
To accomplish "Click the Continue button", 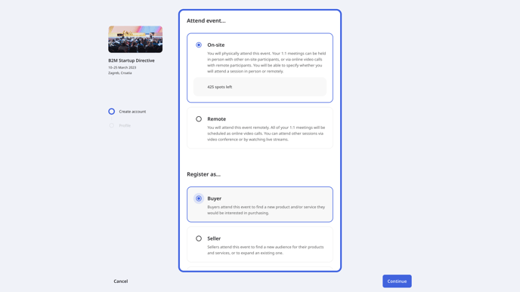I will [397, 281].
